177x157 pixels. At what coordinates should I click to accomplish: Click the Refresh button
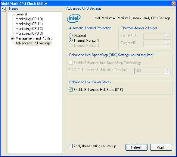pyautogui.click(x=136, y=147)
